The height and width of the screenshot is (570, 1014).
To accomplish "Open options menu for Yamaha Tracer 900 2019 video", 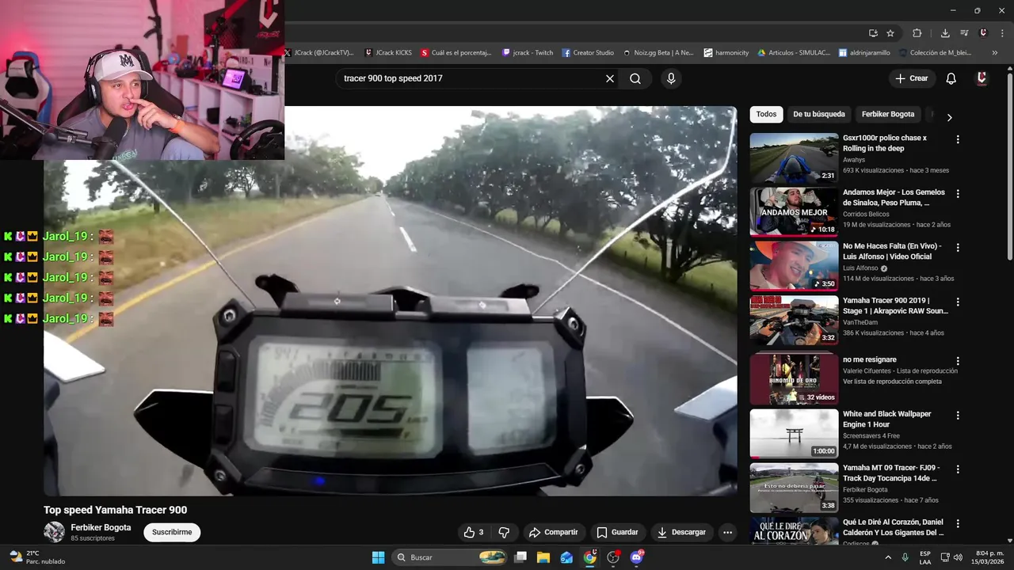I will [958, 302].
